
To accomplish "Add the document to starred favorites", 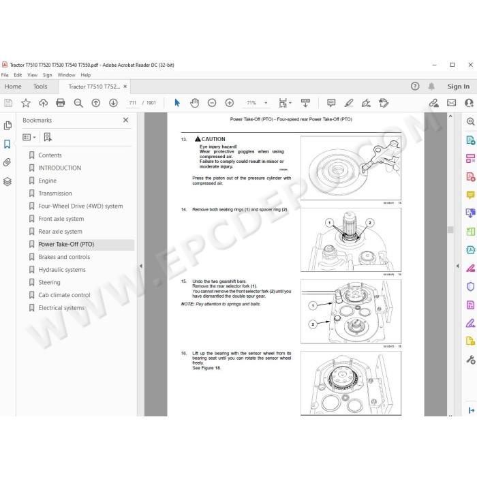I will click(26, 103).
